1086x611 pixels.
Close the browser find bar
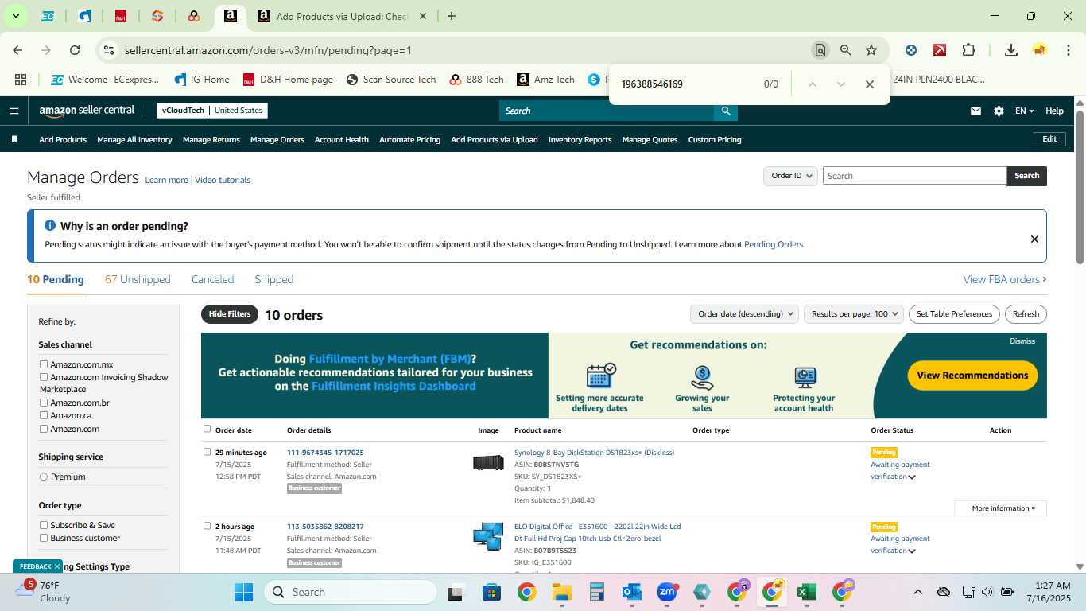point(870,84)
